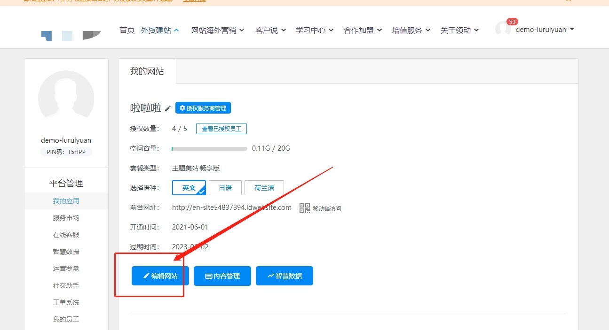The width and height of the screenshot is (609, 330).
Task: Open 智慧数据 with the chart icon button
Action: click(x=285, y=276)
